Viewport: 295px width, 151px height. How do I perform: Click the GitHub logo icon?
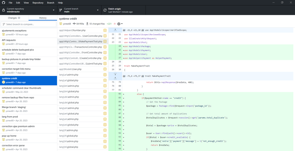(4, 3)
